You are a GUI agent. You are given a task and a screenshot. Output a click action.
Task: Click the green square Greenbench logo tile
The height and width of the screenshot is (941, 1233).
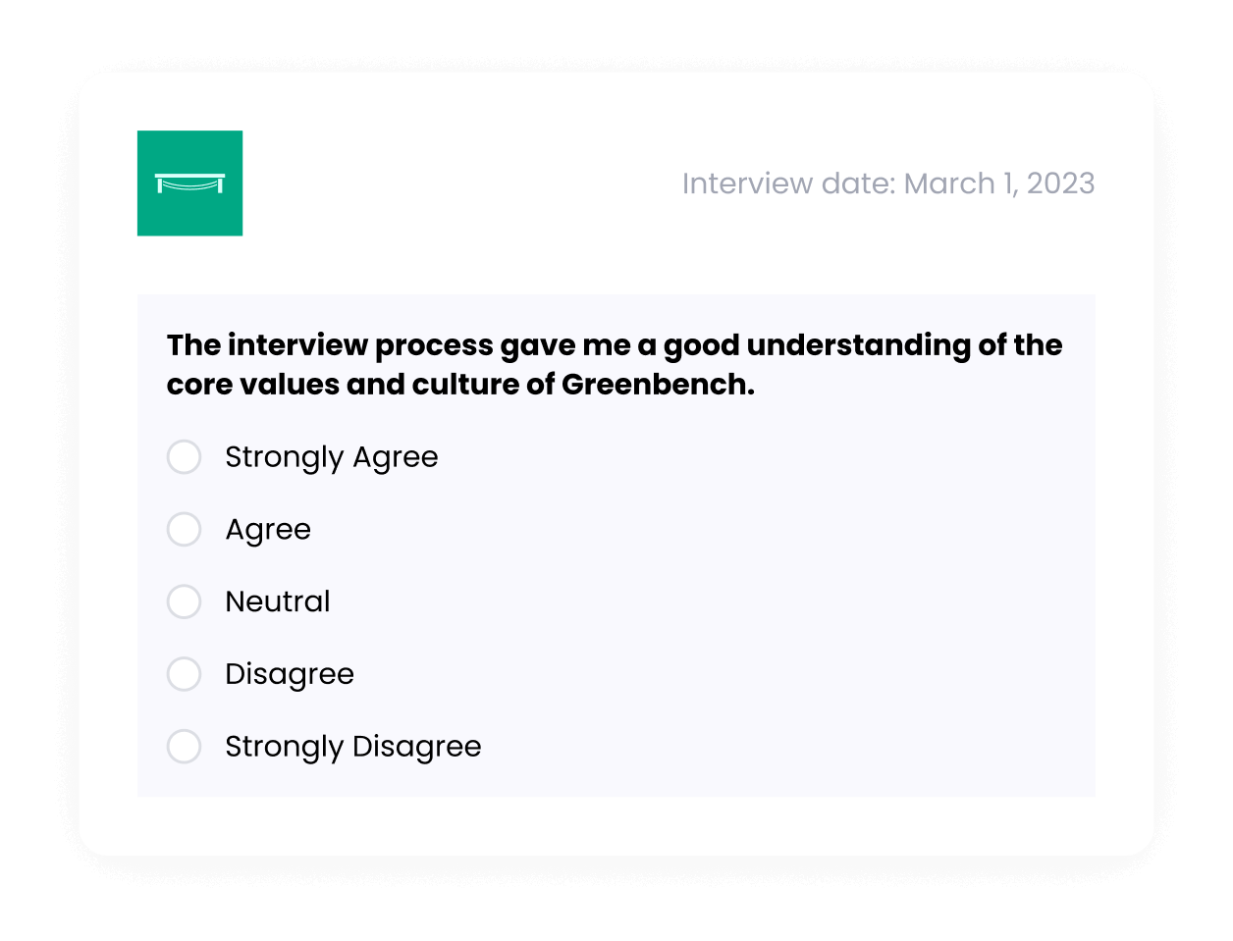[189, 183]
